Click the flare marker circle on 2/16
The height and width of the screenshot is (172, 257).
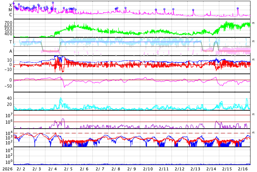tap(238, 9)
